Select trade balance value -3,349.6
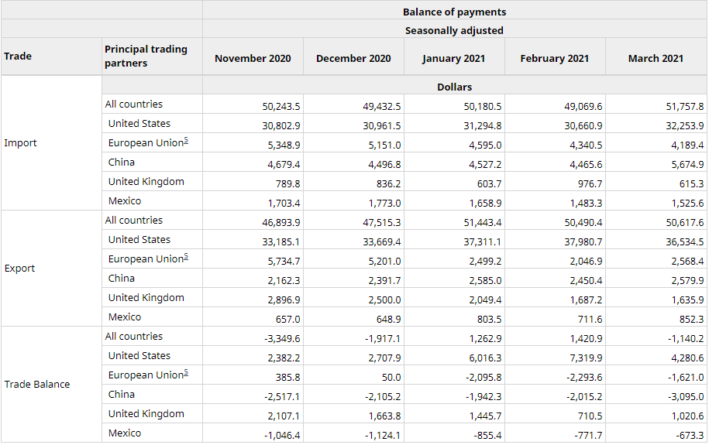This screenshot has width=709, height=445. tap(282, 338)
